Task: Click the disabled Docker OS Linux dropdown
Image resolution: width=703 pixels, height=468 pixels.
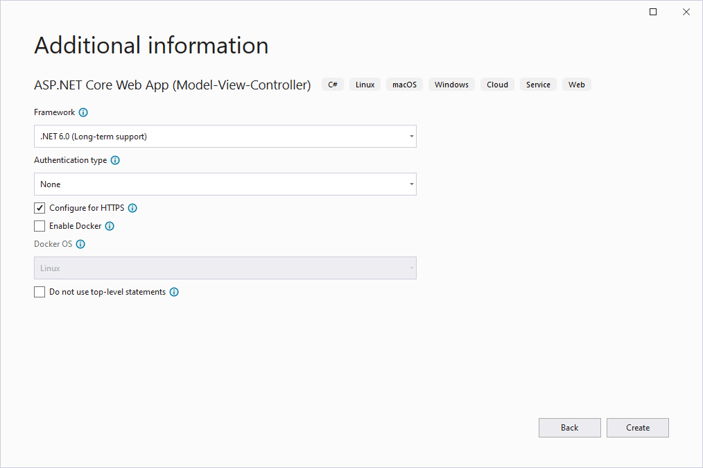Action: (x=225, y=268)
